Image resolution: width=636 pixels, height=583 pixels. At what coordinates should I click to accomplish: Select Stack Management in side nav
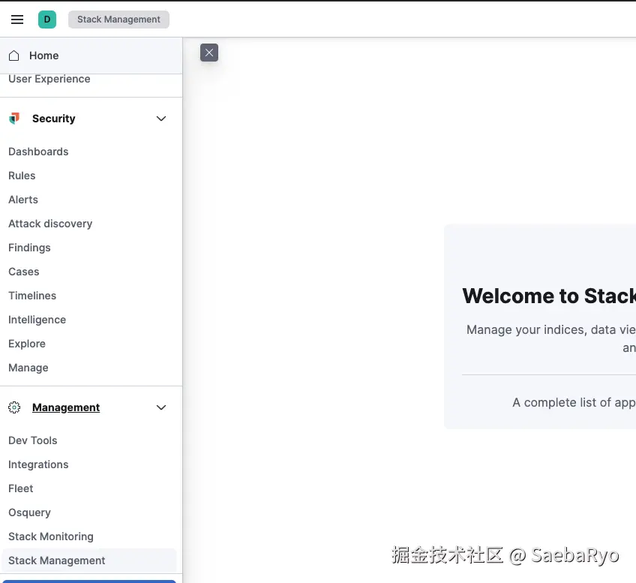tap(89, 560)
